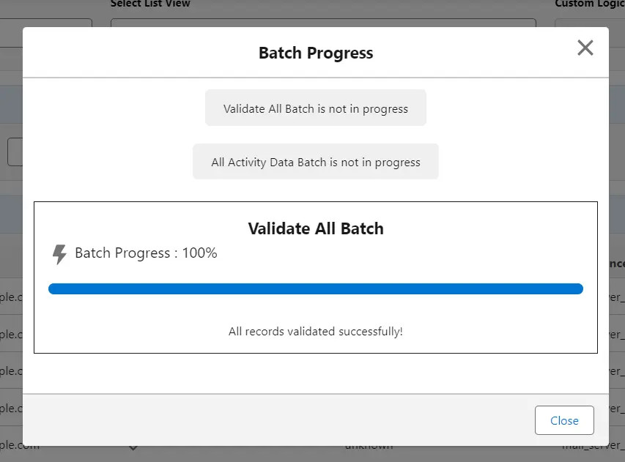Click the blue progress bar at 100%
Viewport: 625px width, 462px height.
click(x=315, y=288)
